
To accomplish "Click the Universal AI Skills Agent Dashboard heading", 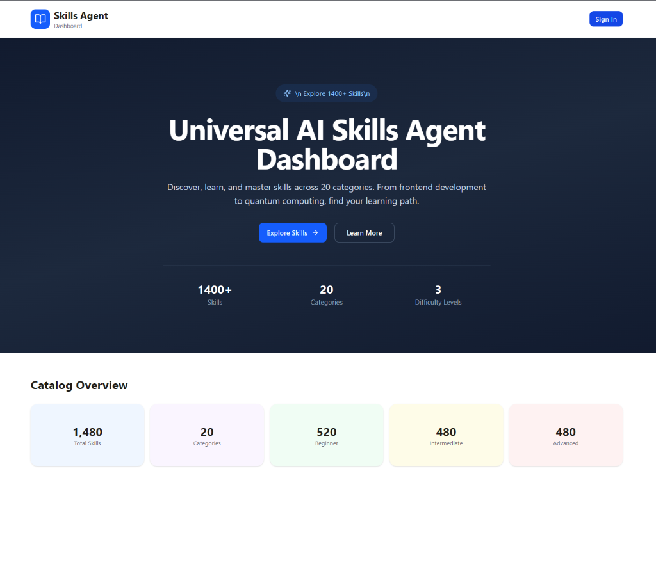I will tap(327, 145).
